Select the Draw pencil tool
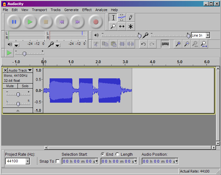This screenshot has width=221, height=175. 131,18
